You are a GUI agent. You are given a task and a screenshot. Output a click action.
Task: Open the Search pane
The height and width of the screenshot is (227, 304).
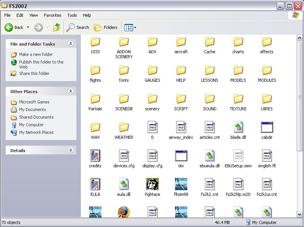77,27
